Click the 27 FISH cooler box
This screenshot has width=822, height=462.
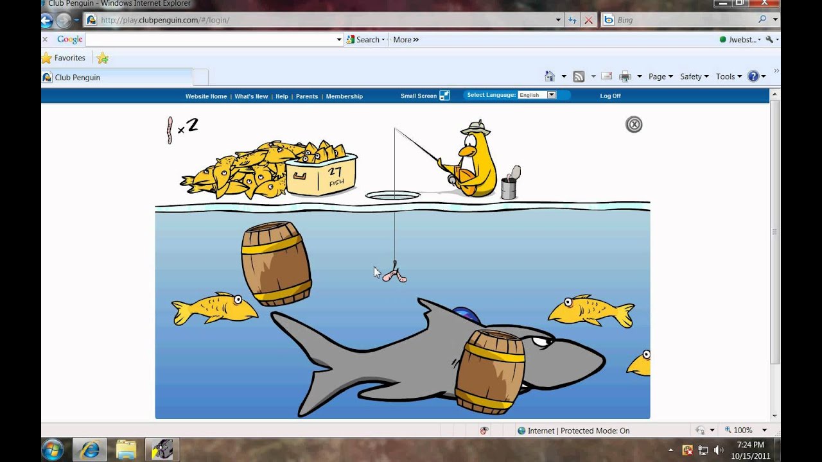pyautogui.click(x=321, y=175)
